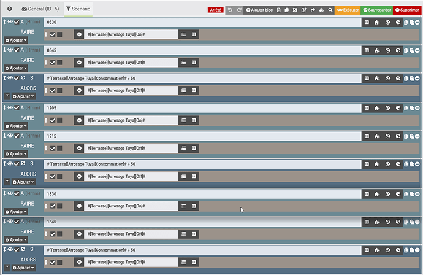Open text edition pencil icon

pos(303,10)
